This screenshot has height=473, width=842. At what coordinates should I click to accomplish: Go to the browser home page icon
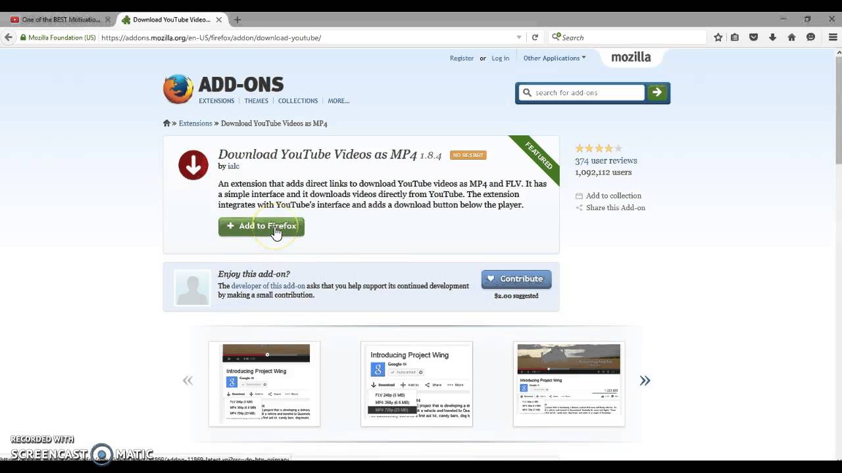tap(792, 37)
